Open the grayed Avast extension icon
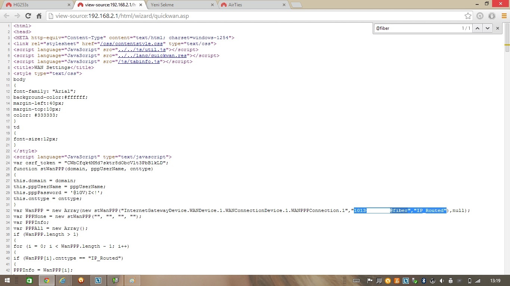 pyautogui.click(x=480, y=16)
